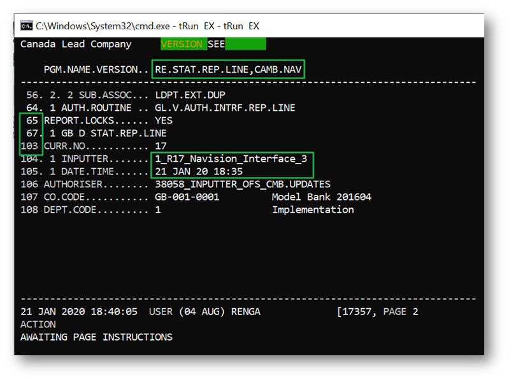Click the Model Bank 201604 text
The height and width of the screenshot is (382, 511).
321,197
